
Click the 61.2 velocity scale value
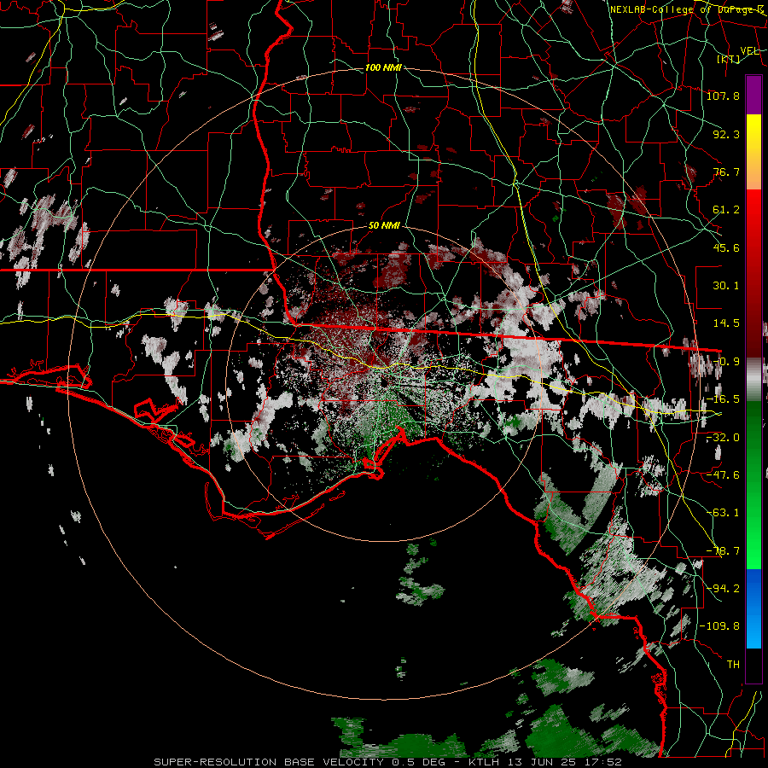pos(726,210)
